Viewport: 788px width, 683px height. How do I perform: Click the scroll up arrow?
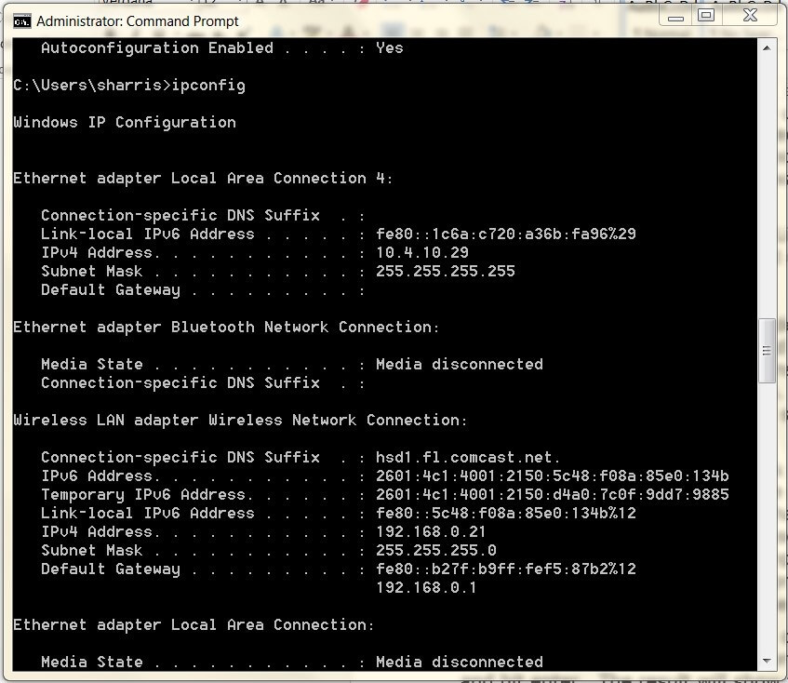point(768,47)
